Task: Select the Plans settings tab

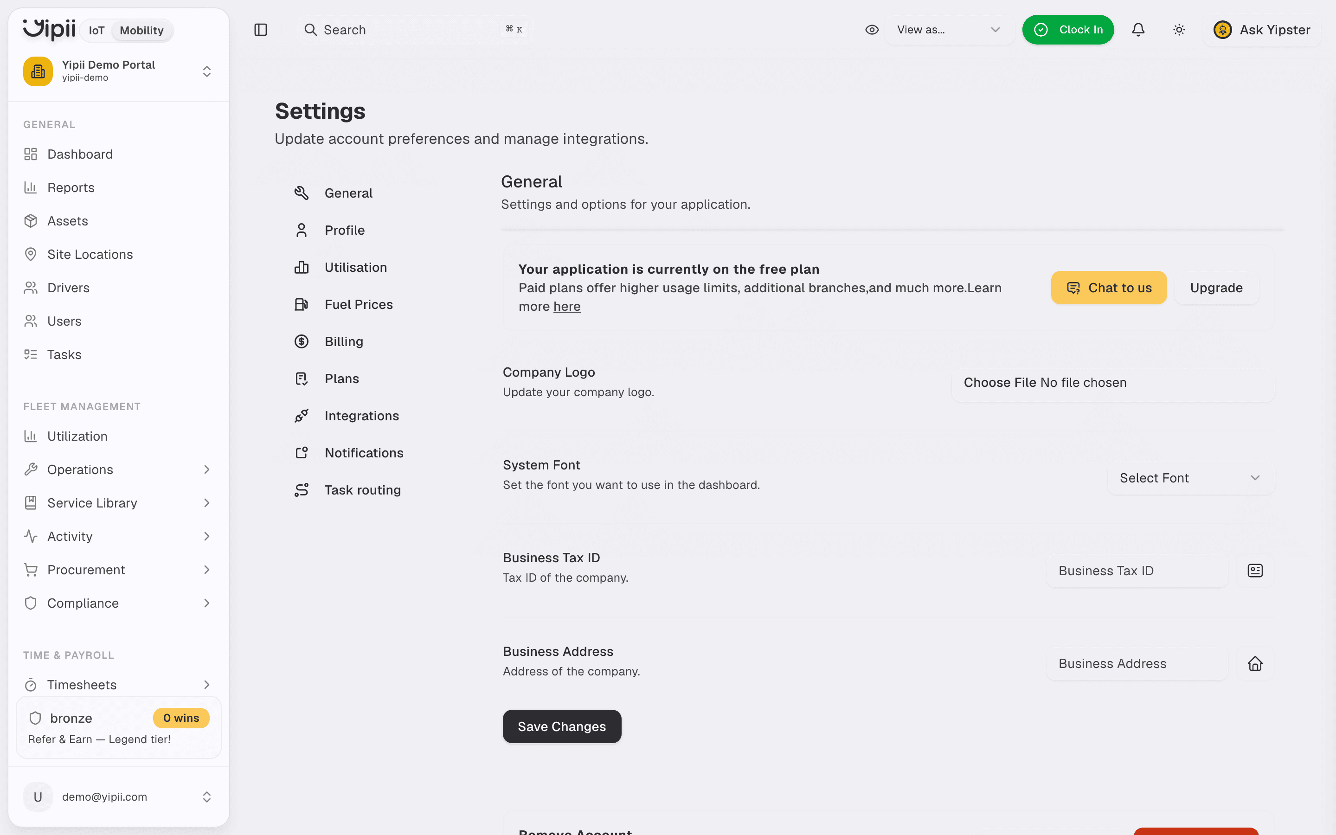Action: tap(341, 378)
